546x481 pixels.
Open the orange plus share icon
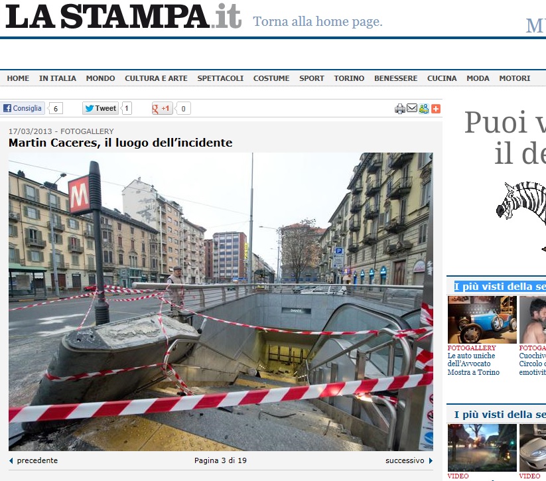(436, 109)
